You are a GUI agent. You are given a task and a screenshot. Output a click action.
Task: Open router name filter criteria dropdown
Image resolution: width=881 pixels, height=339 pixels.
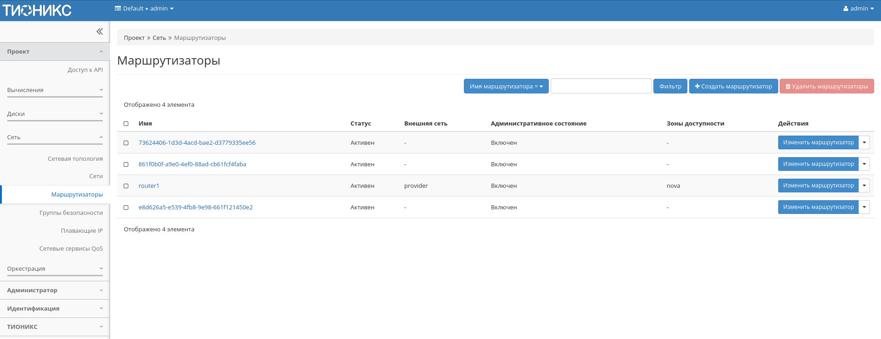(506, 86)
